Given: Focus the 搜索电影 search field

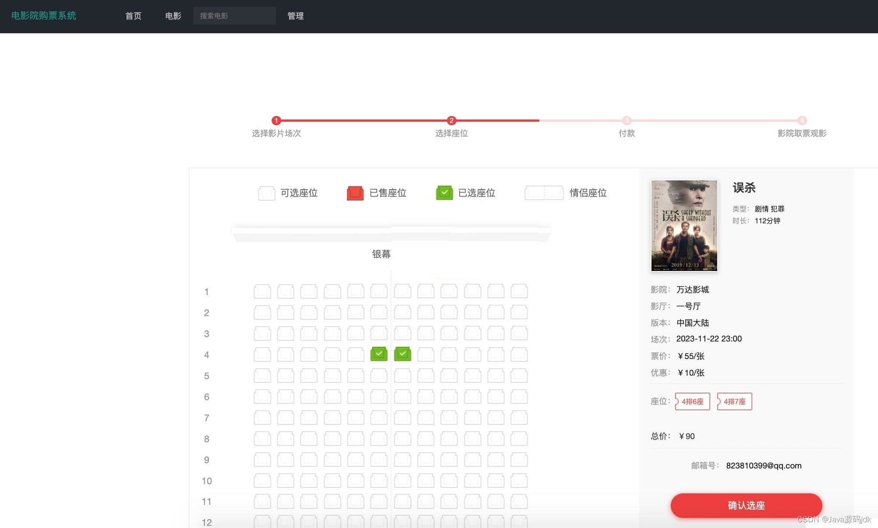Looking at the screenshot, I should [234, 16].
